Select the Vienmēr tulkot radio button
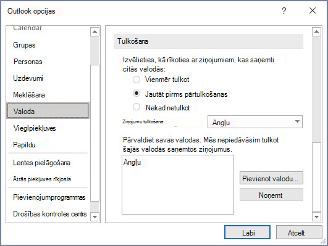The image size is (328, 246). click(x=137, y=80)
